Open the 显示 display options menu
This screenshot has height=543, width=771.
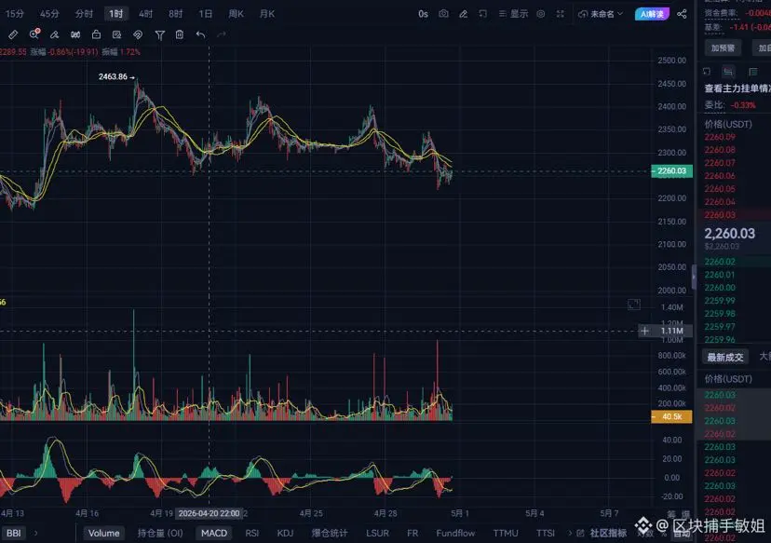click(514, 14)
